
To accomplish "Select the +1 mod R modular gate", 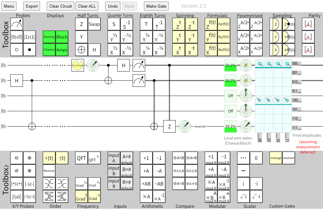I will (211, 157).
